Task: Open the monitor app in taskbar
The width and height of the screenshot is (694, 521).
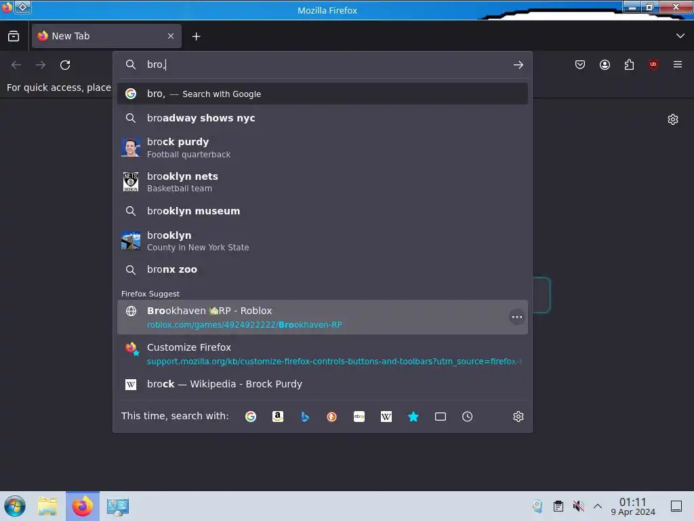Action: pos(118,506)
